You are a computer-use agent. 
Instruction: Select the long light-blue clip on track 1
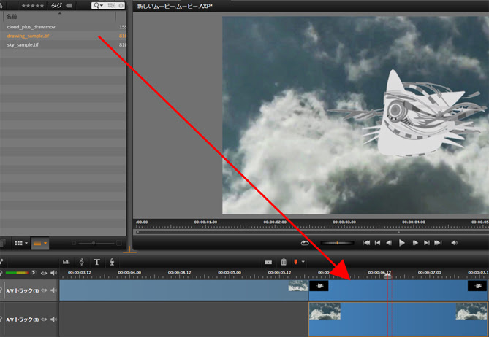point(183,290)
